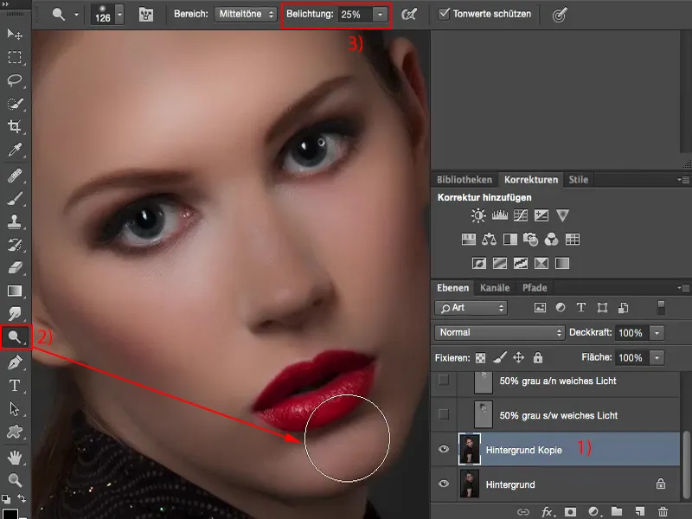Choose the Type tool

coord(15,385)
